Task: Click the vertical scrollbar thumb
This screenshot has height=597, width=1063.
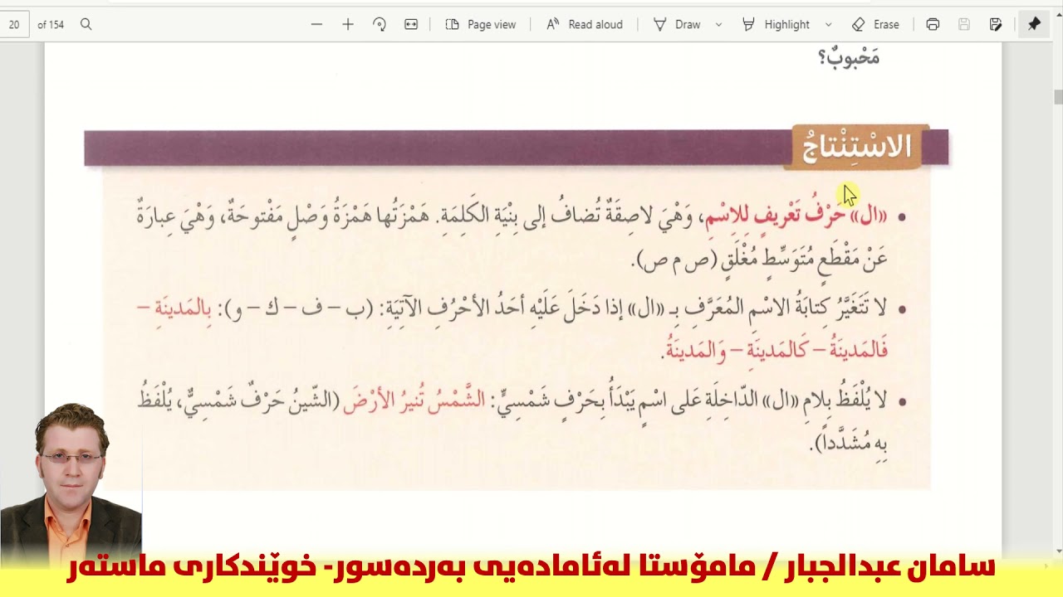Action: [1058, 96]
